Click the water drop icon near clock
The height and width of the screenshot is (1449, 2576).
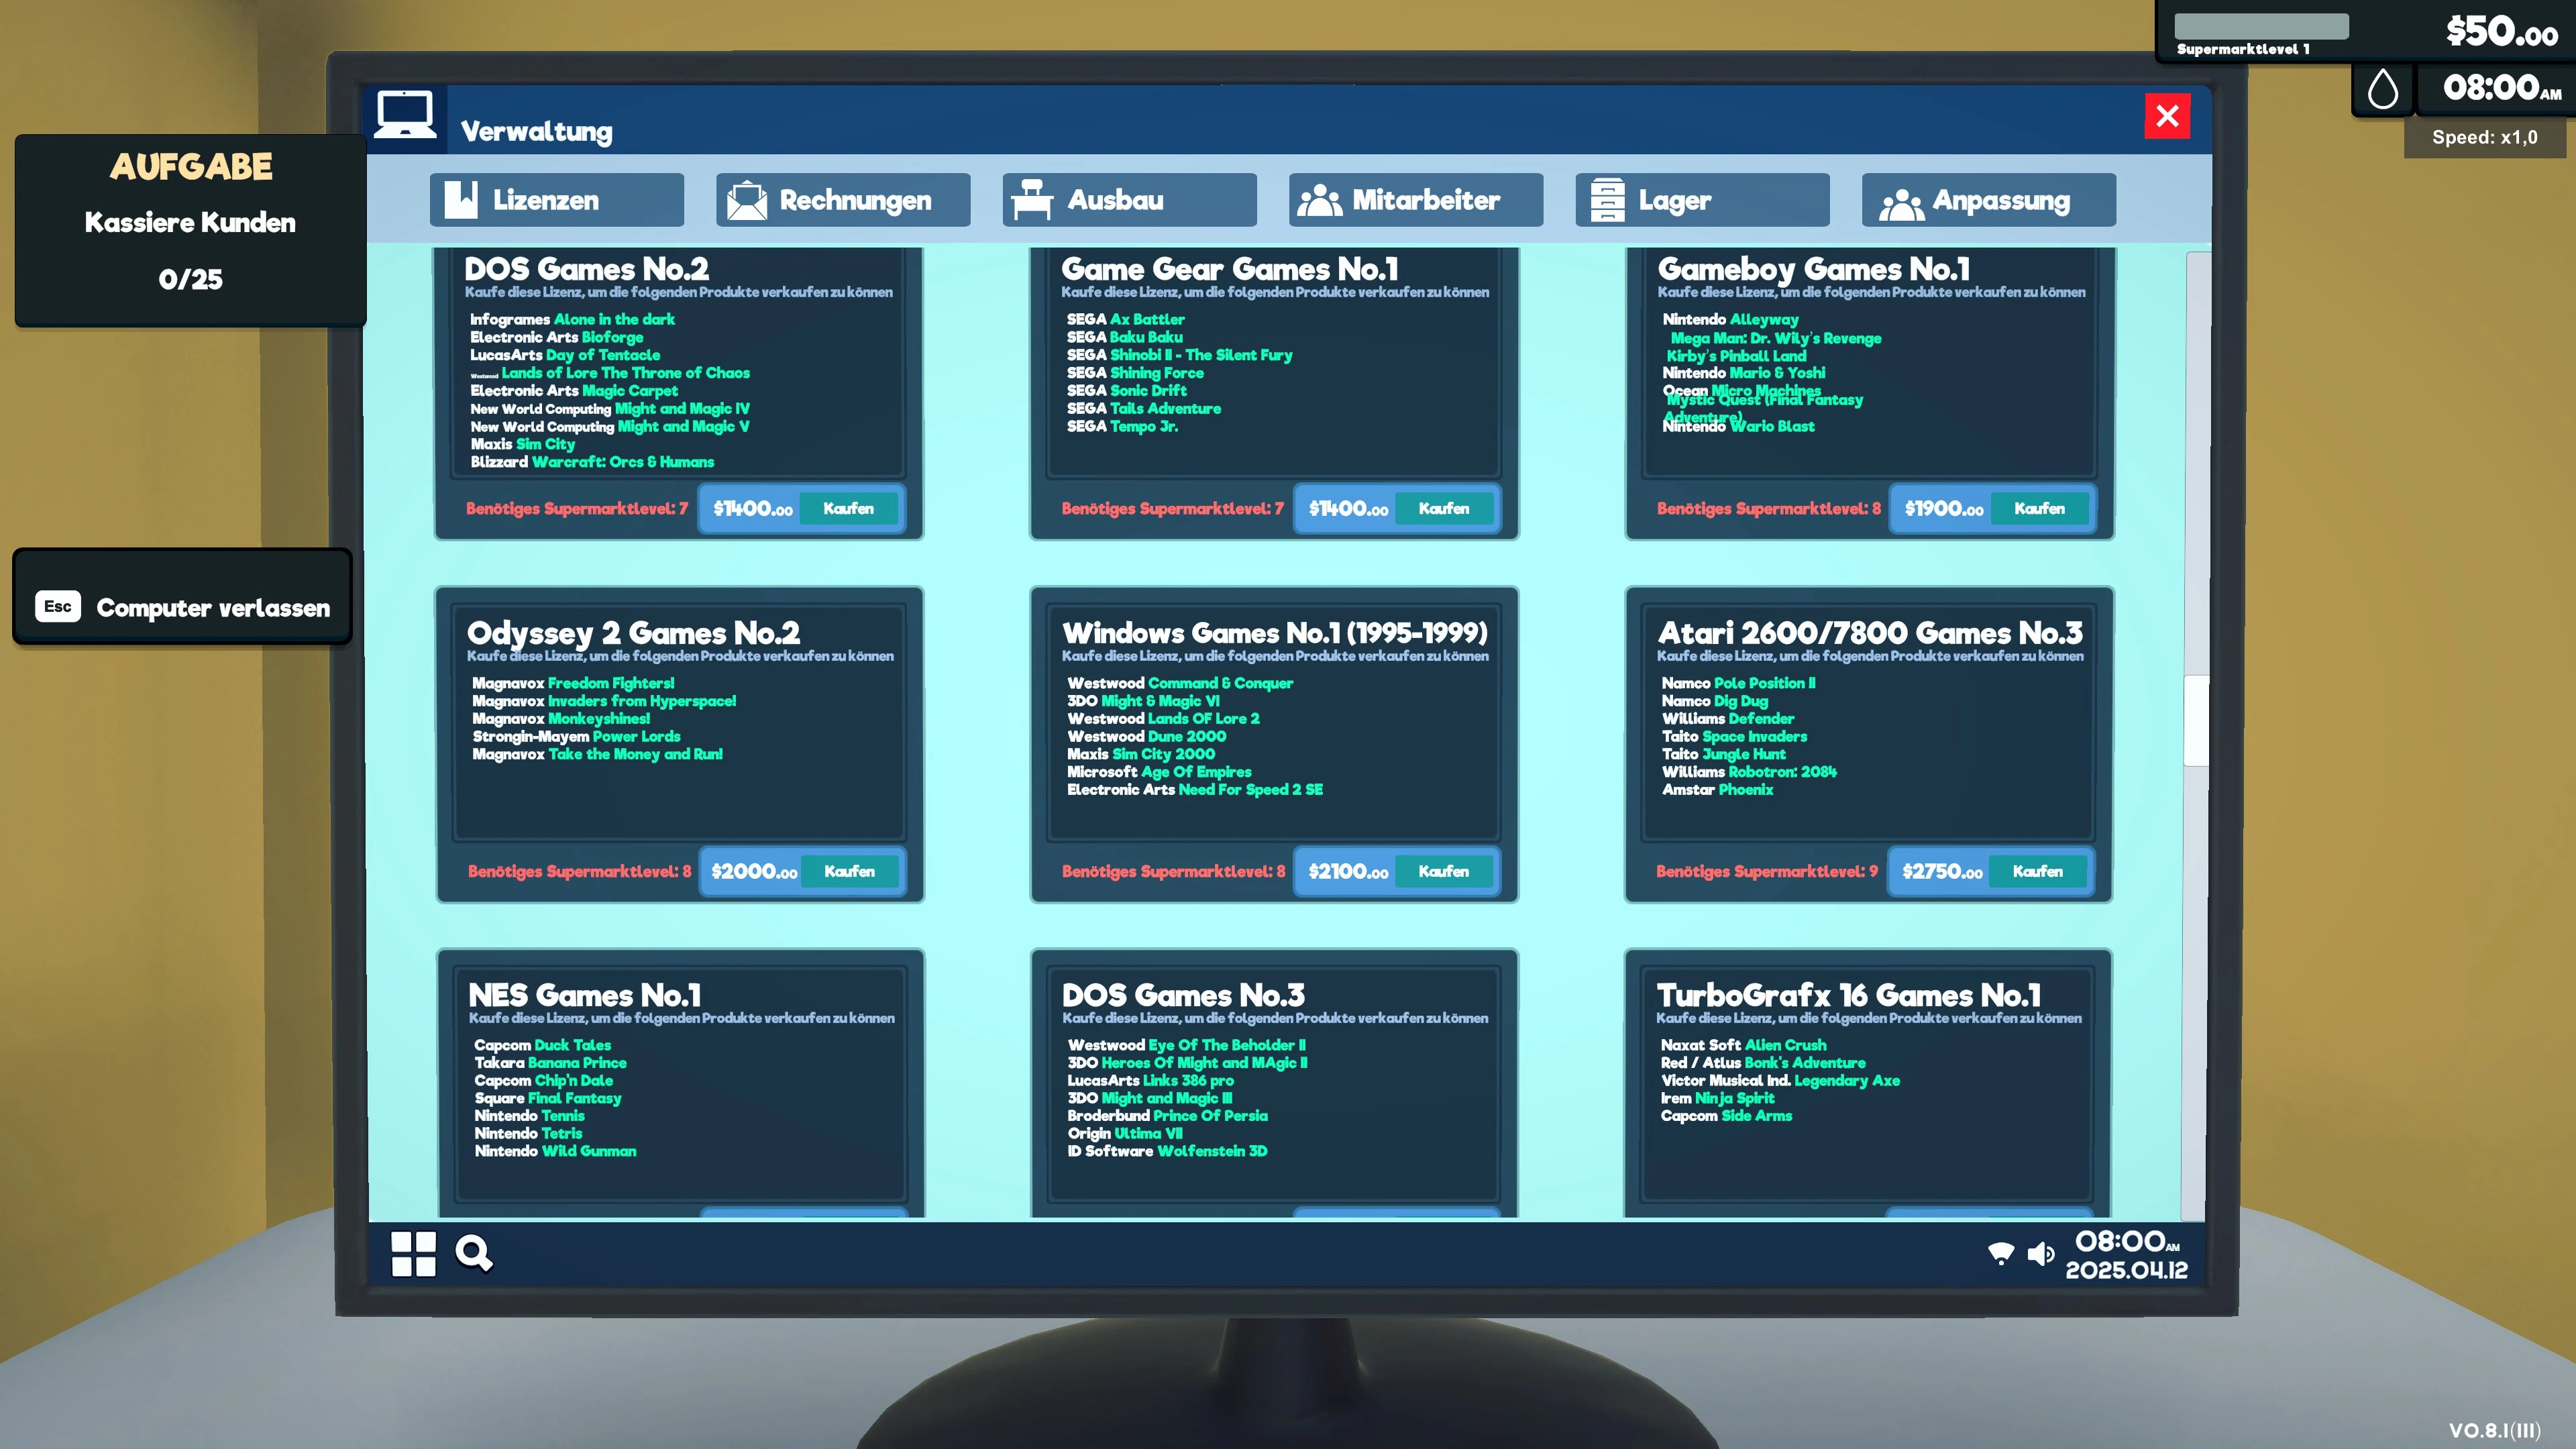pyautogui.click(x=2383, y=89)
